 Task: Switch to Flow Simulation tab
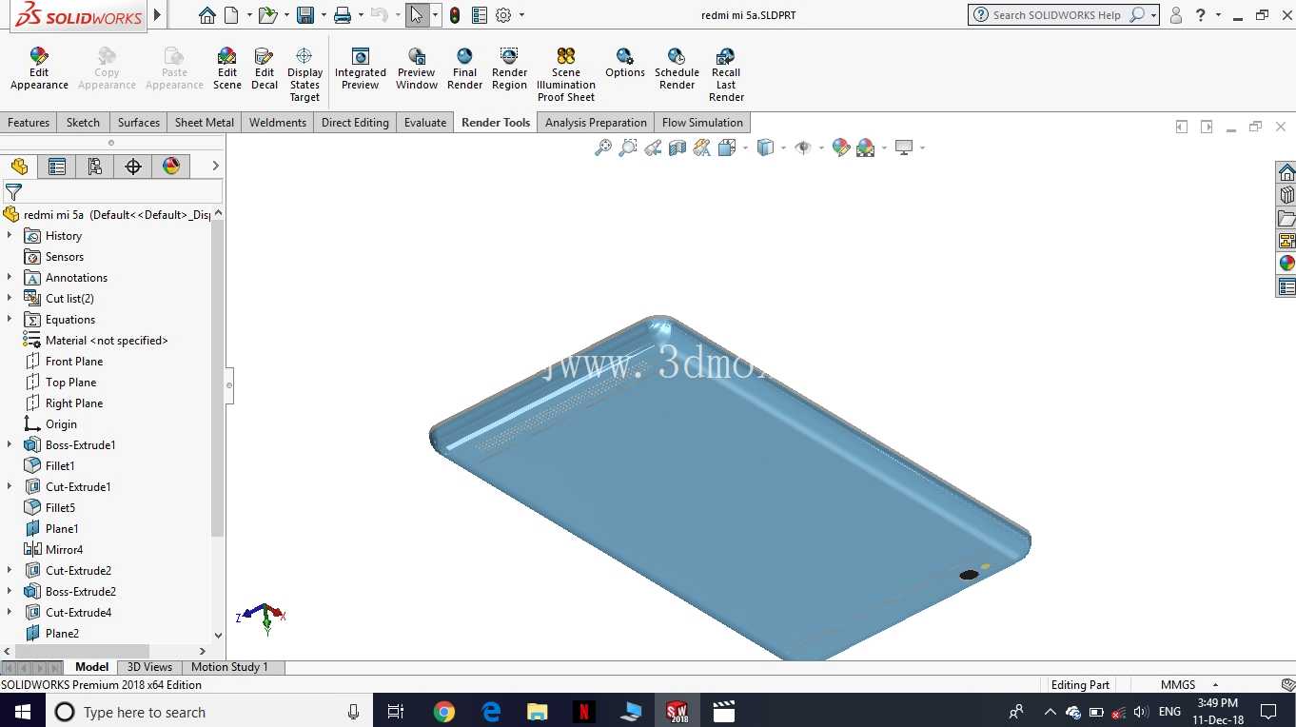(702, 123)
